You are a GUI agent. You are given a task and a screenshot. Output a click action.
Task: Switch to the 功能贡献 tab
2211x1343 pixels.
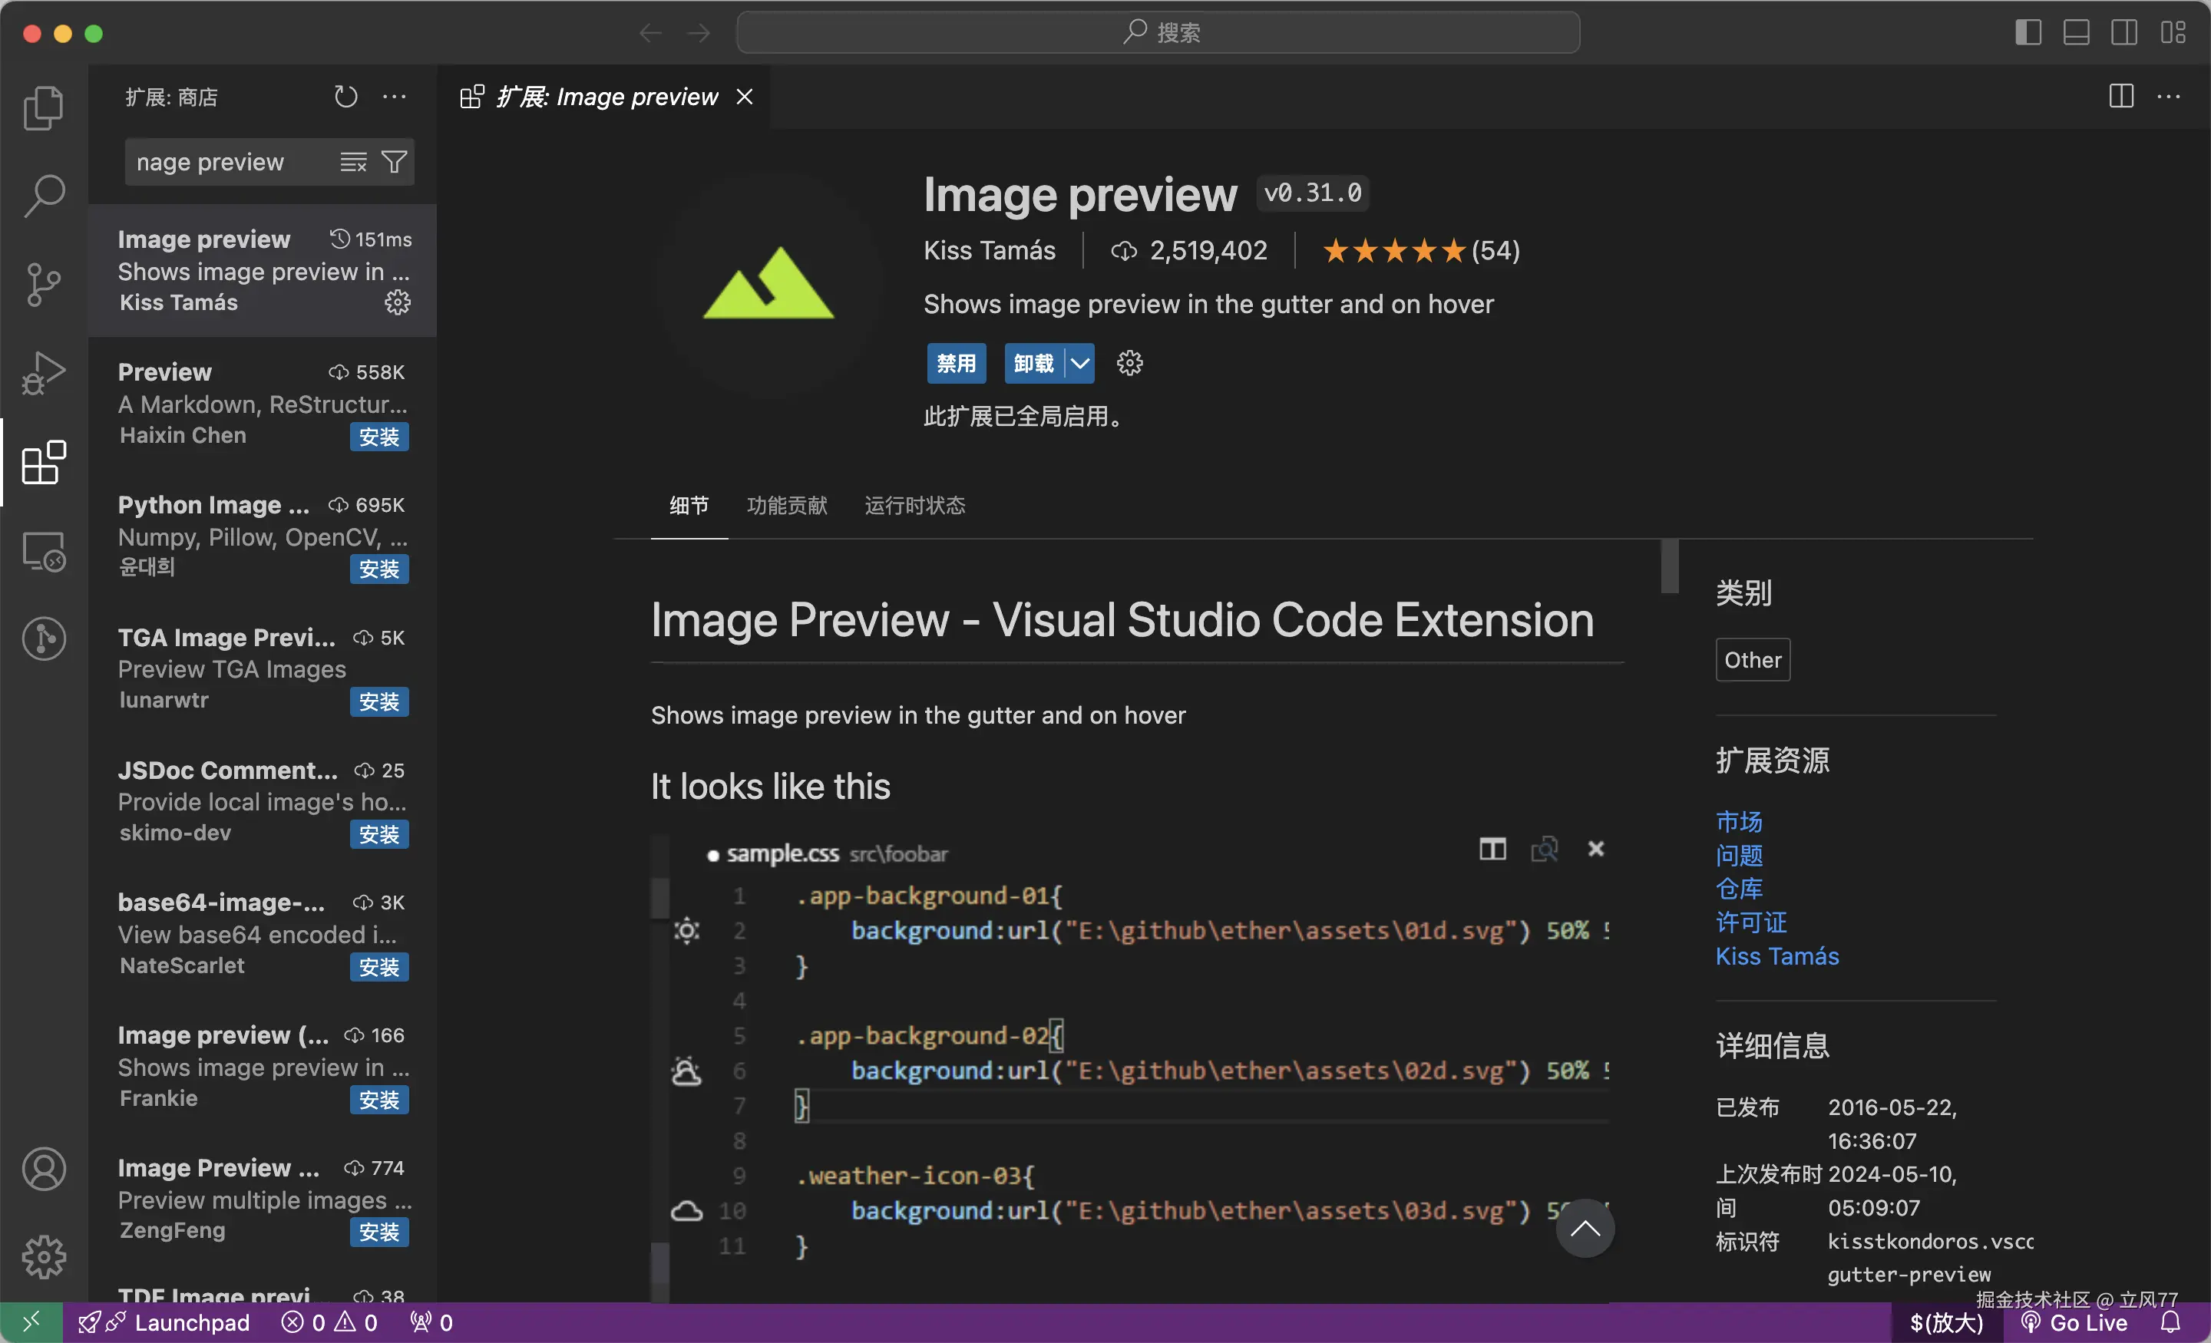point(786,505)
